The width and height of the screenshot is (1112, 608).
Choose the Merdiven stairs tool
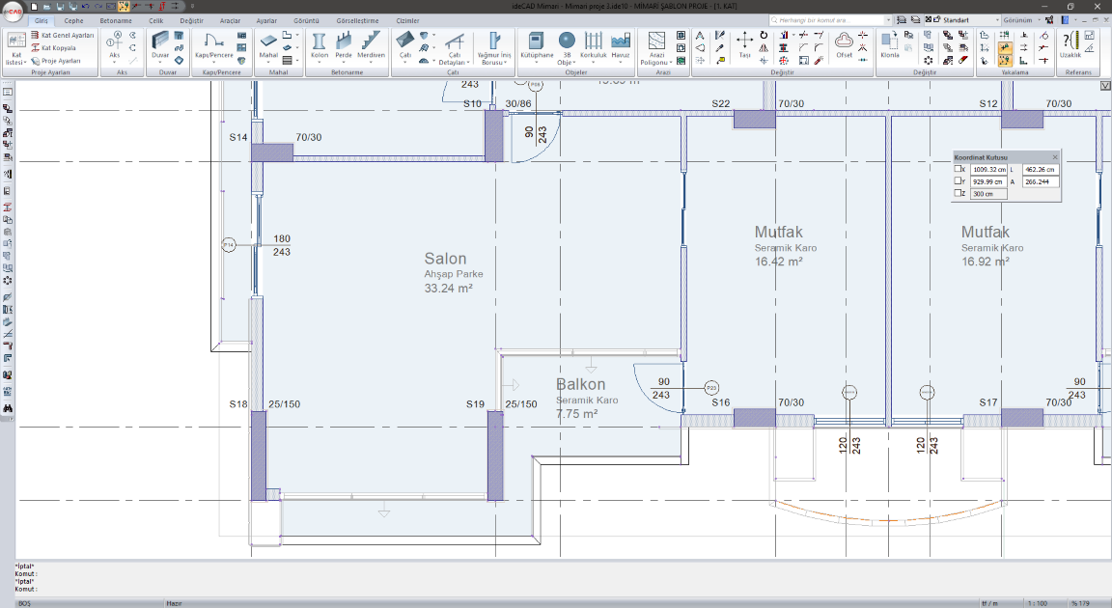coord(372,43)
